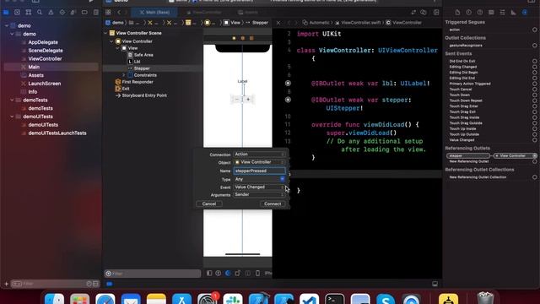This screenshot has height=304, width=540.
Task: Open the Breakpoint navigator icon
Action: pos(84,13)
